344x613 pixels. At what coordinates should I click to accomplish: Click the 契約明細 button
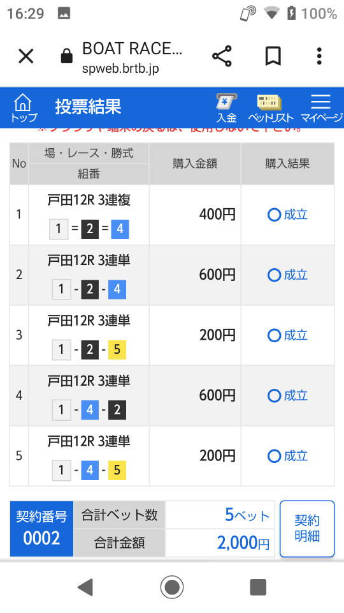[307, 529]
